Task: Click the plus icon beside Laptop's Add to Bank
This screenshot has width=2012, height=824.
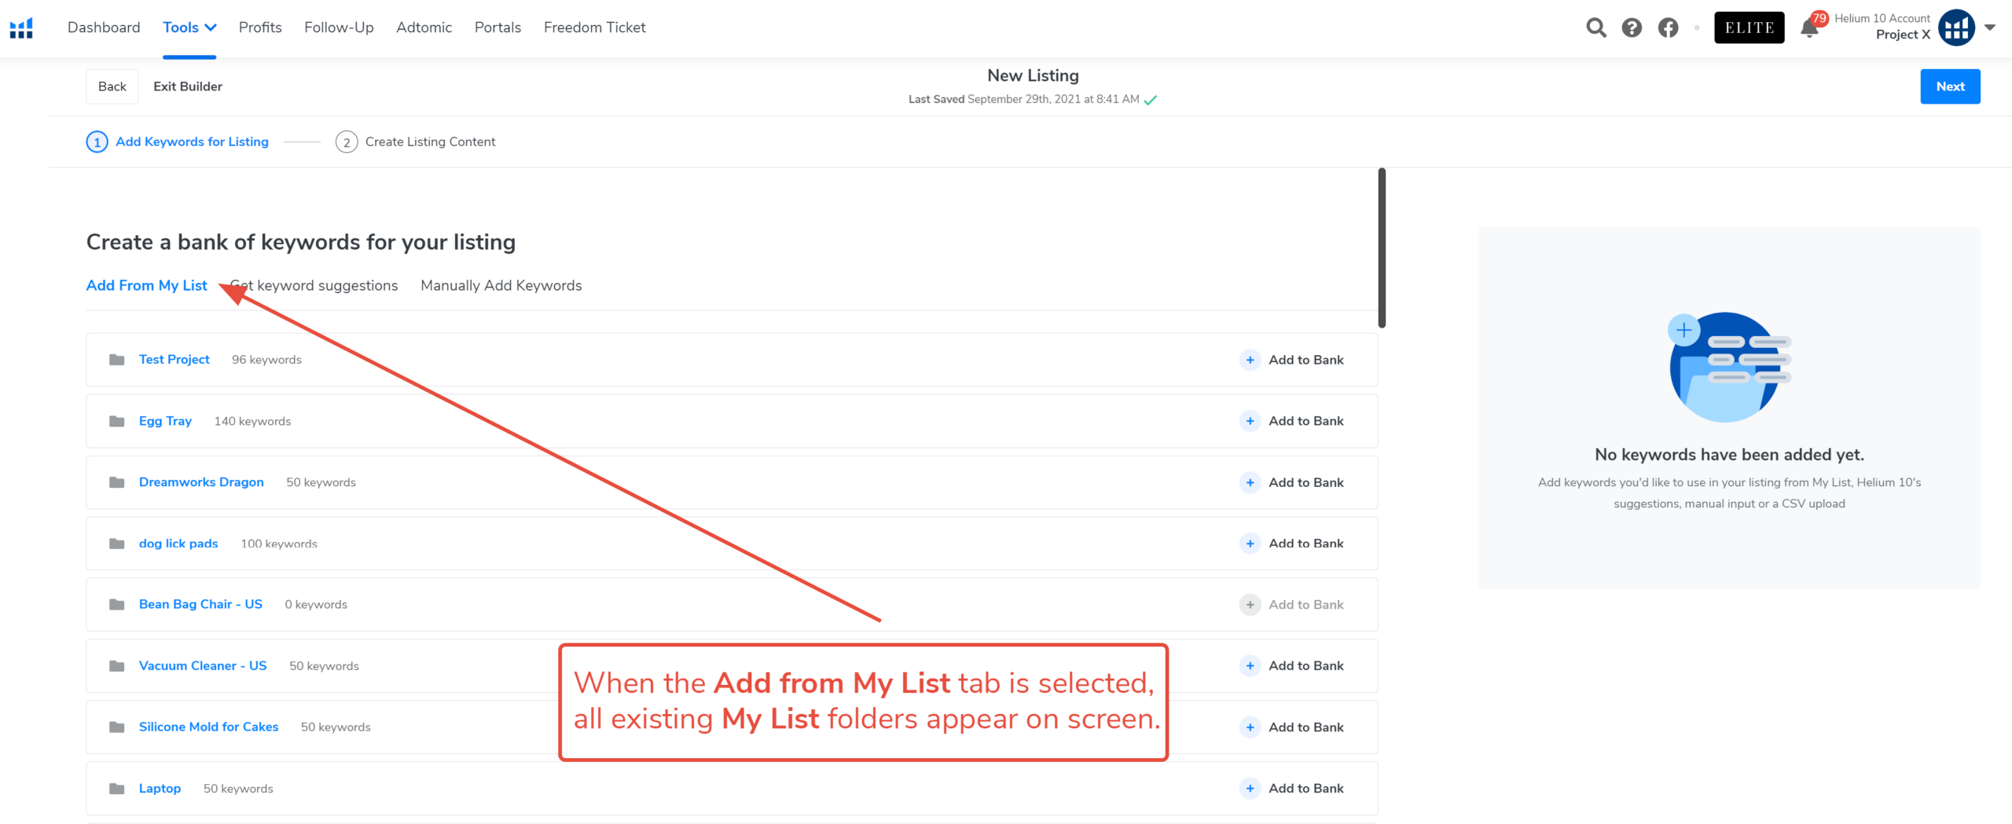Action: click(1249, 788)
